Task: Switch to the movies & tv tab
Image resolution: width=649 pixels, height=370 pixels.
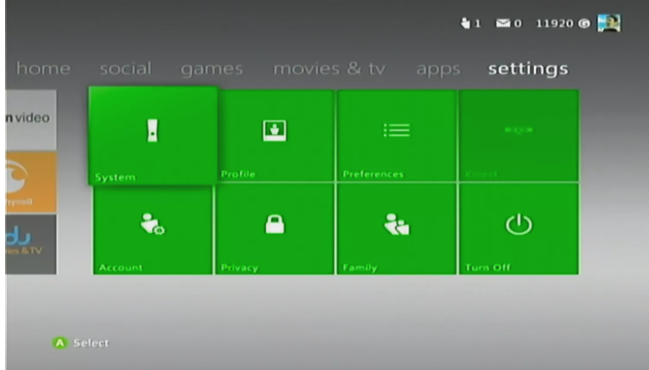Action: (x=330, y=69)
